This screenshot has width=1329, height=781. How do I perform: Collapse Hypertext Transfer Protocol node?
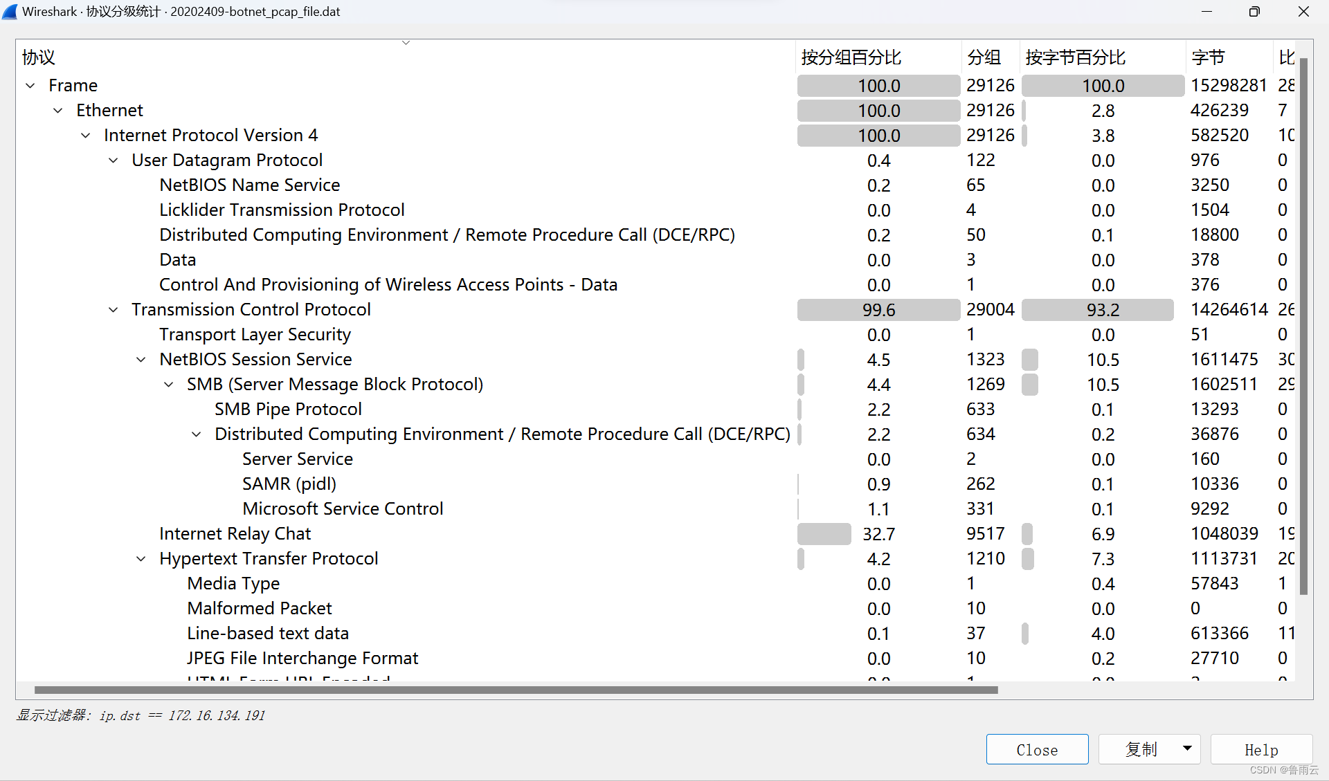[x=141, y=559]
